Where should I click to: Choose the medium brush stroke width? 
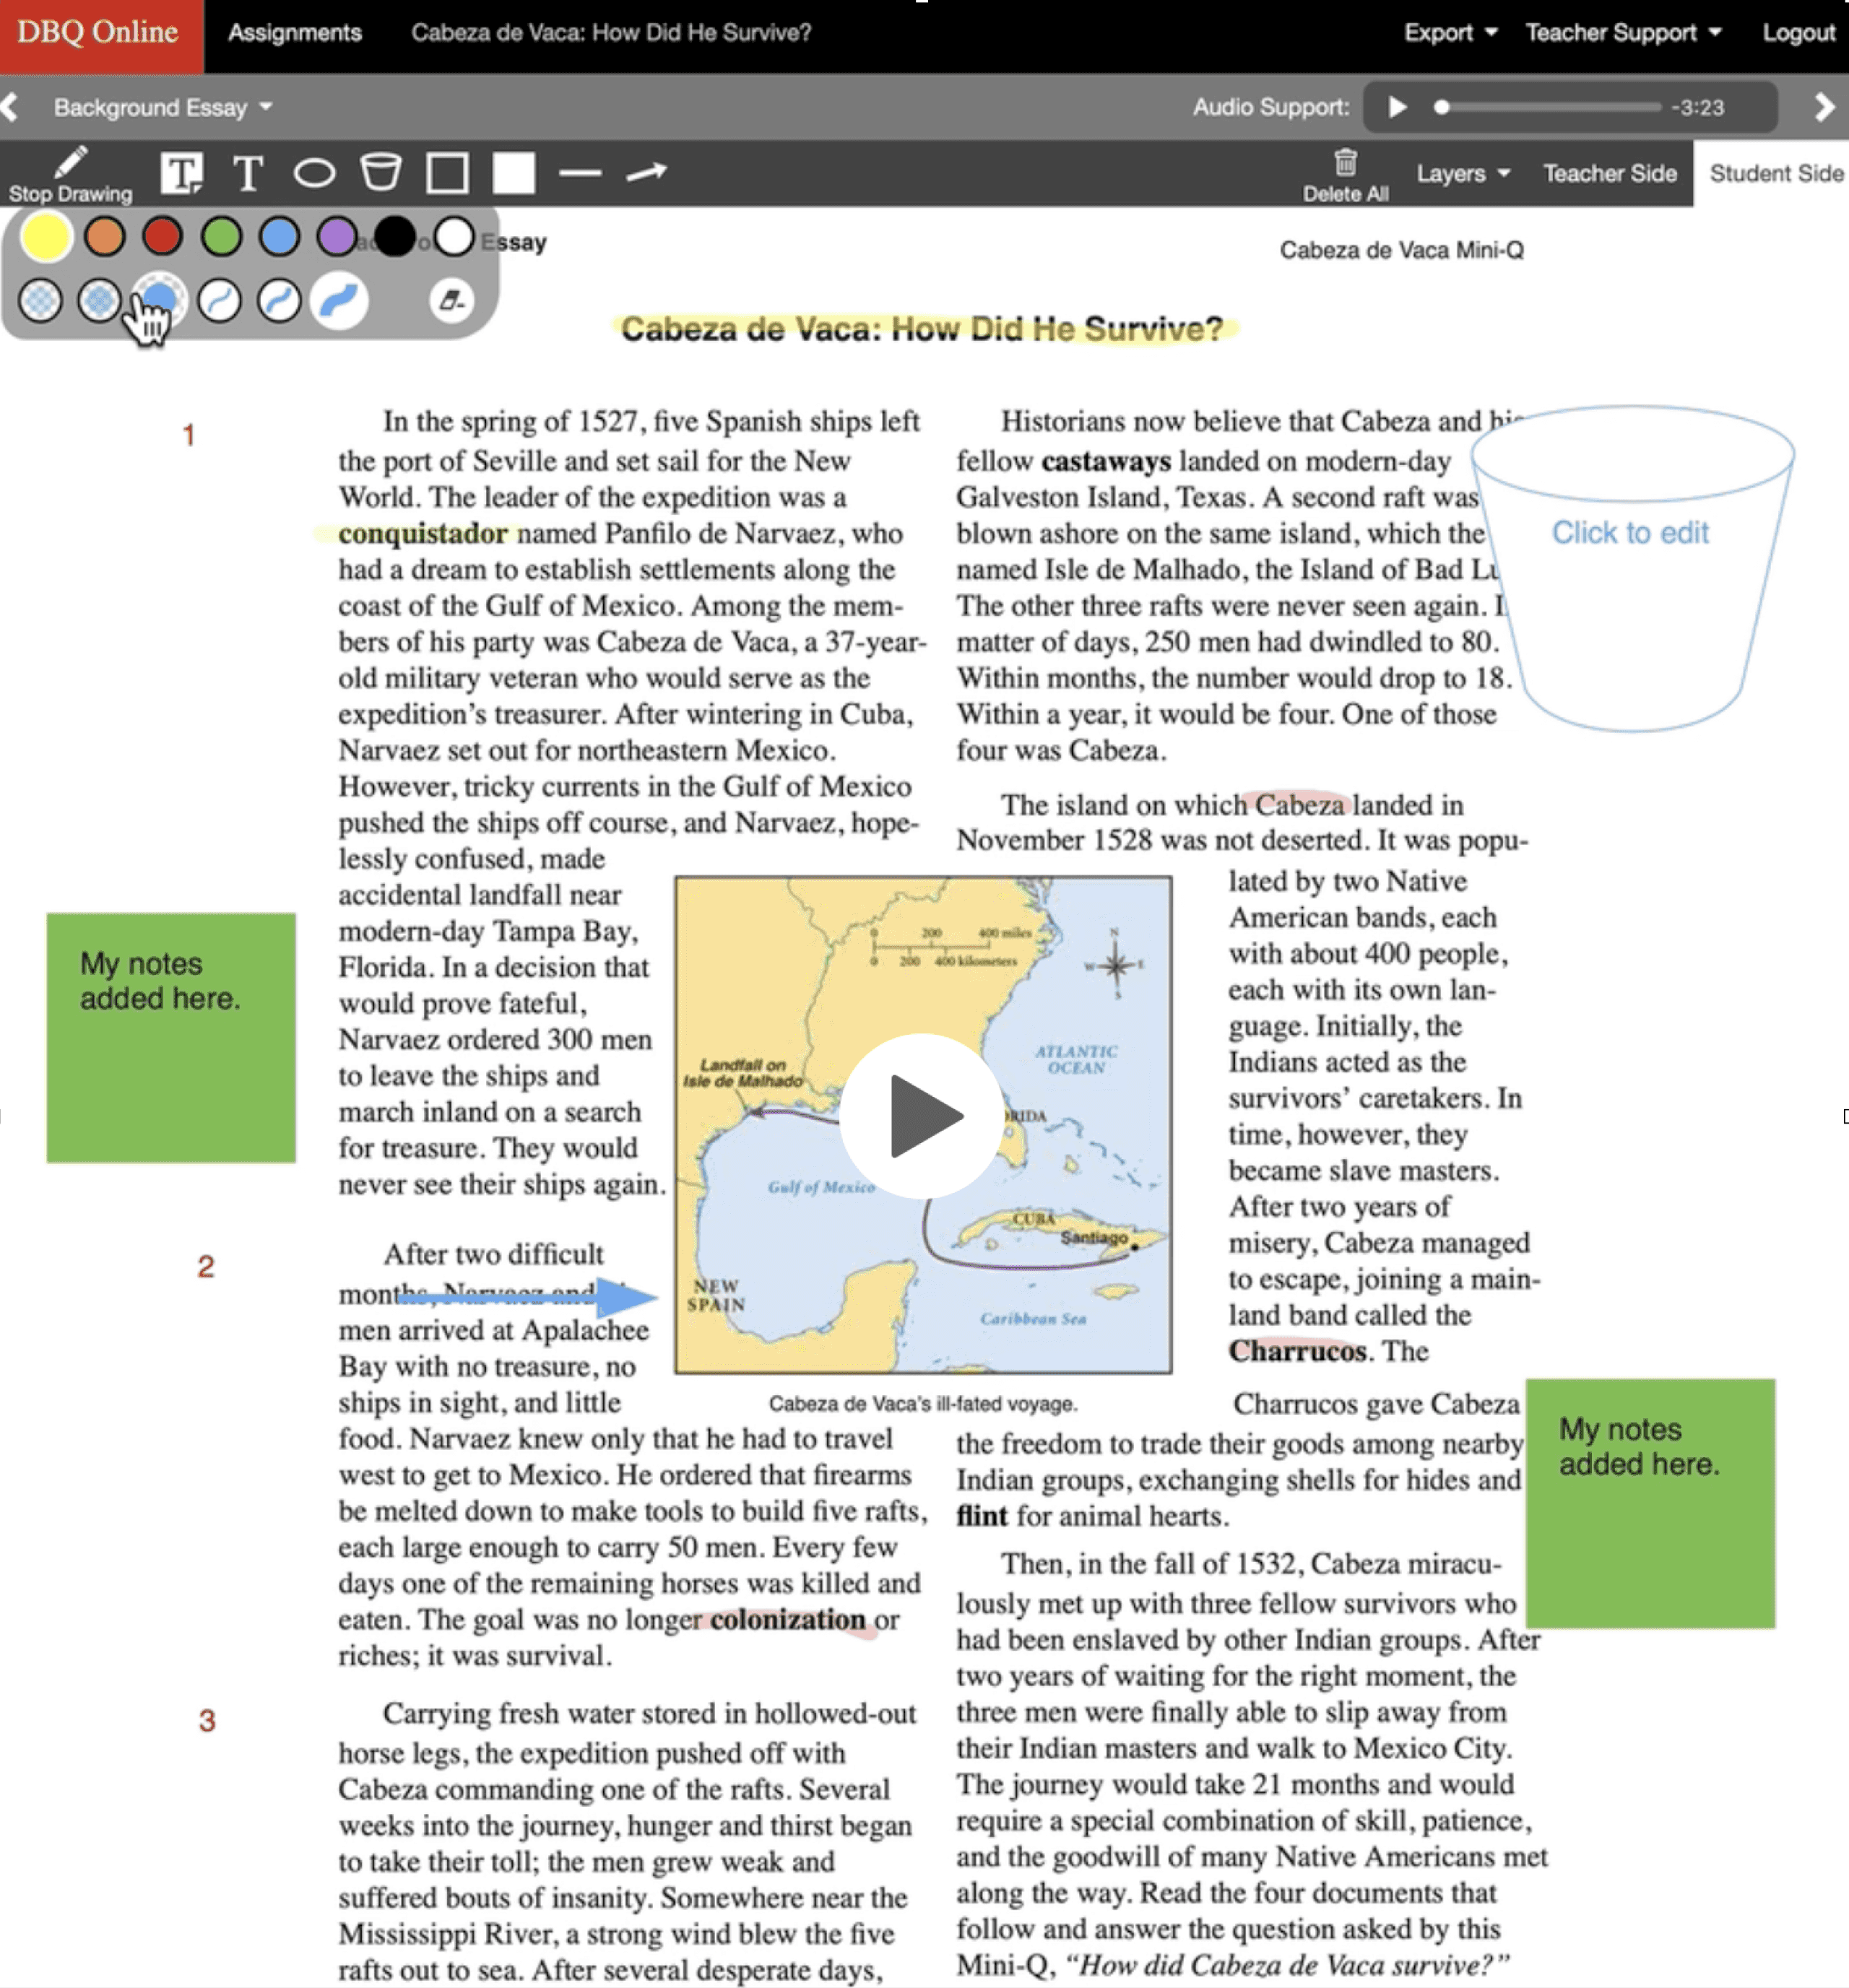tap(279, 300)
